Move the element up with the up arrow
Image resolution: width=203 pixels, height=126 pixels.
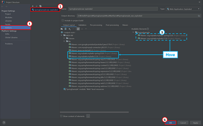click(x=82, y=29)
